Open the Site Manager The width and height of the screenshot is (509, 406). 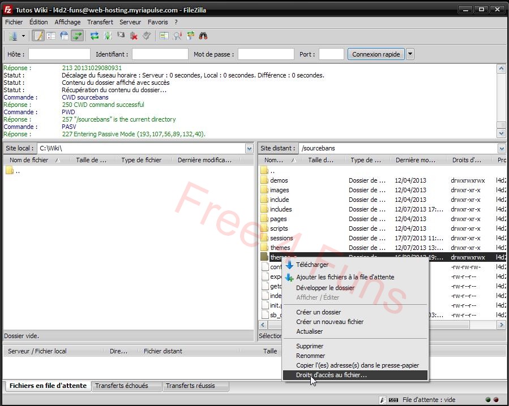pos(12,36)
